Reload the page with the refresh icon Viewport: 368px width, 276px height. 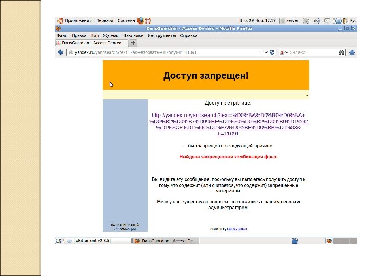[272, 52]
